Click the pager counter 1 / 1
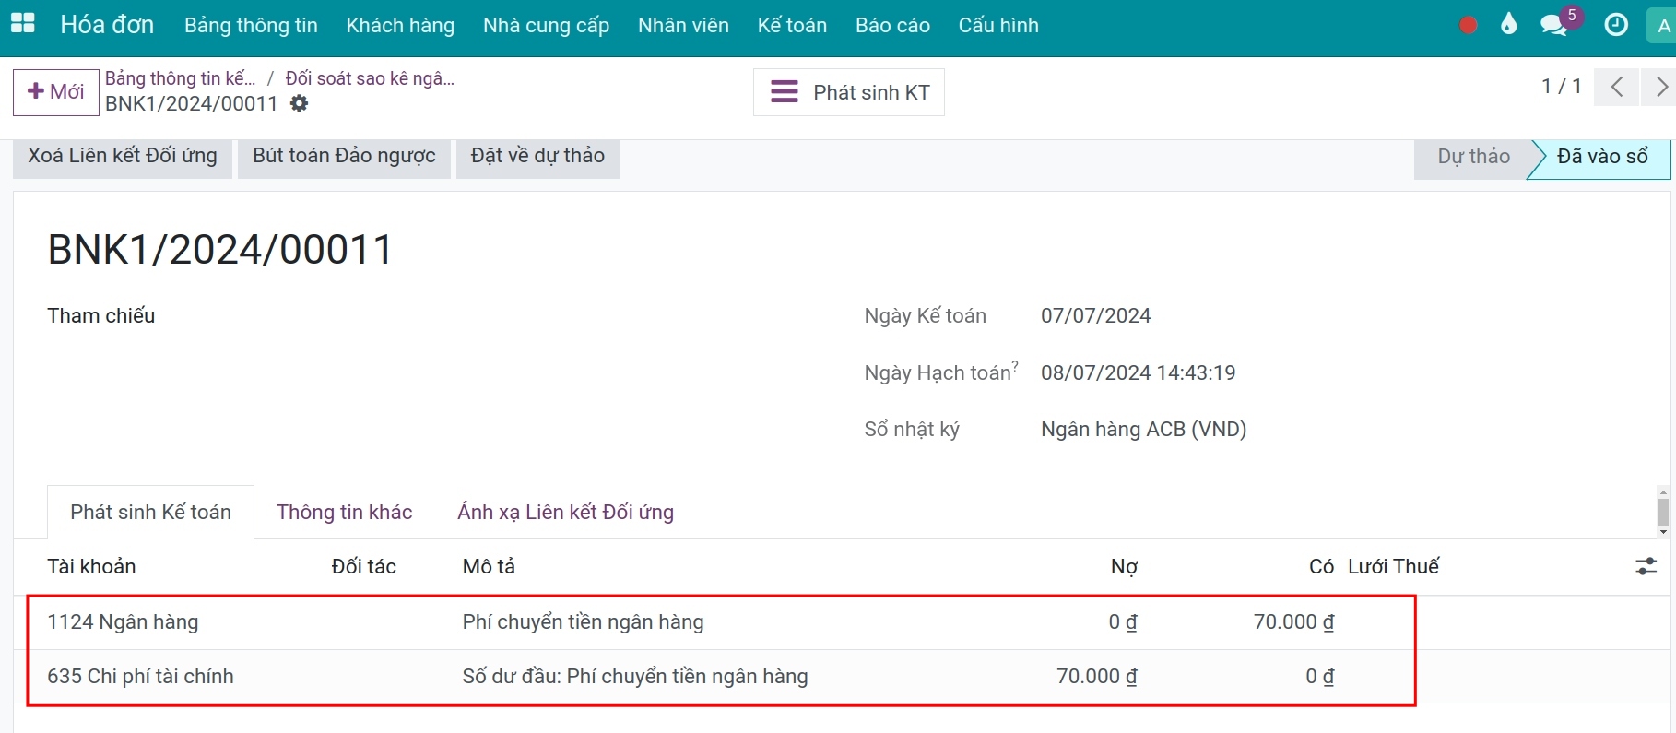 [1562, 87]
